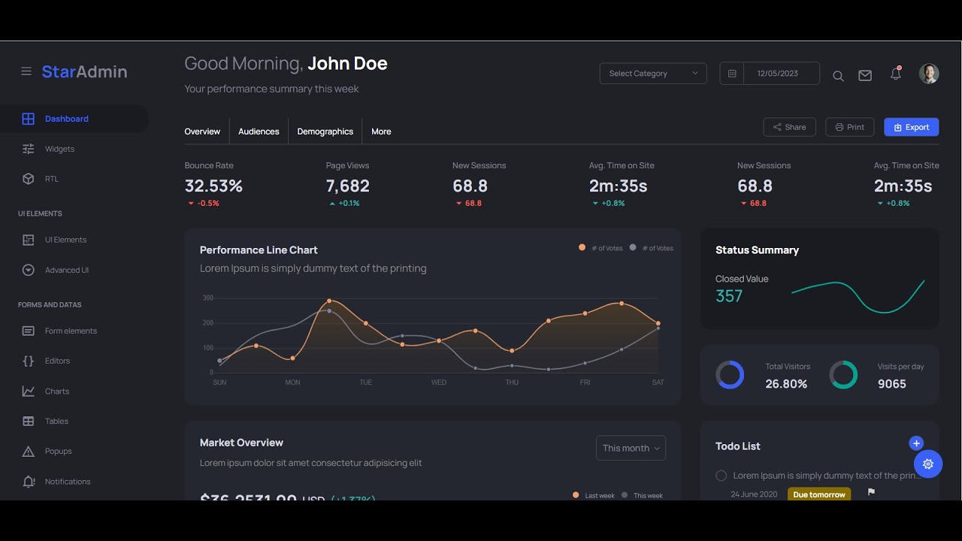Click the Advanced UI circle icon
This screenshot has width=962, height=541.
29,270
